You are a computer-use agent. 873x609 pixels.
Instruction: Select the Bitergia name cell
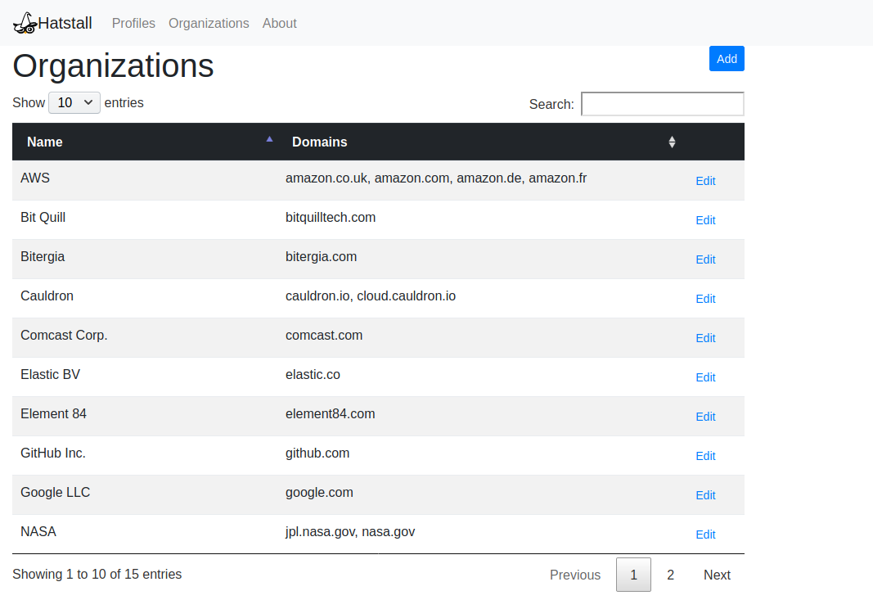[145, 259]
